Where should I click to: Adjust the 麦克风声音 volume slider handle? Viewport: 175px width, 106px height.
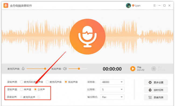(45, 69)
